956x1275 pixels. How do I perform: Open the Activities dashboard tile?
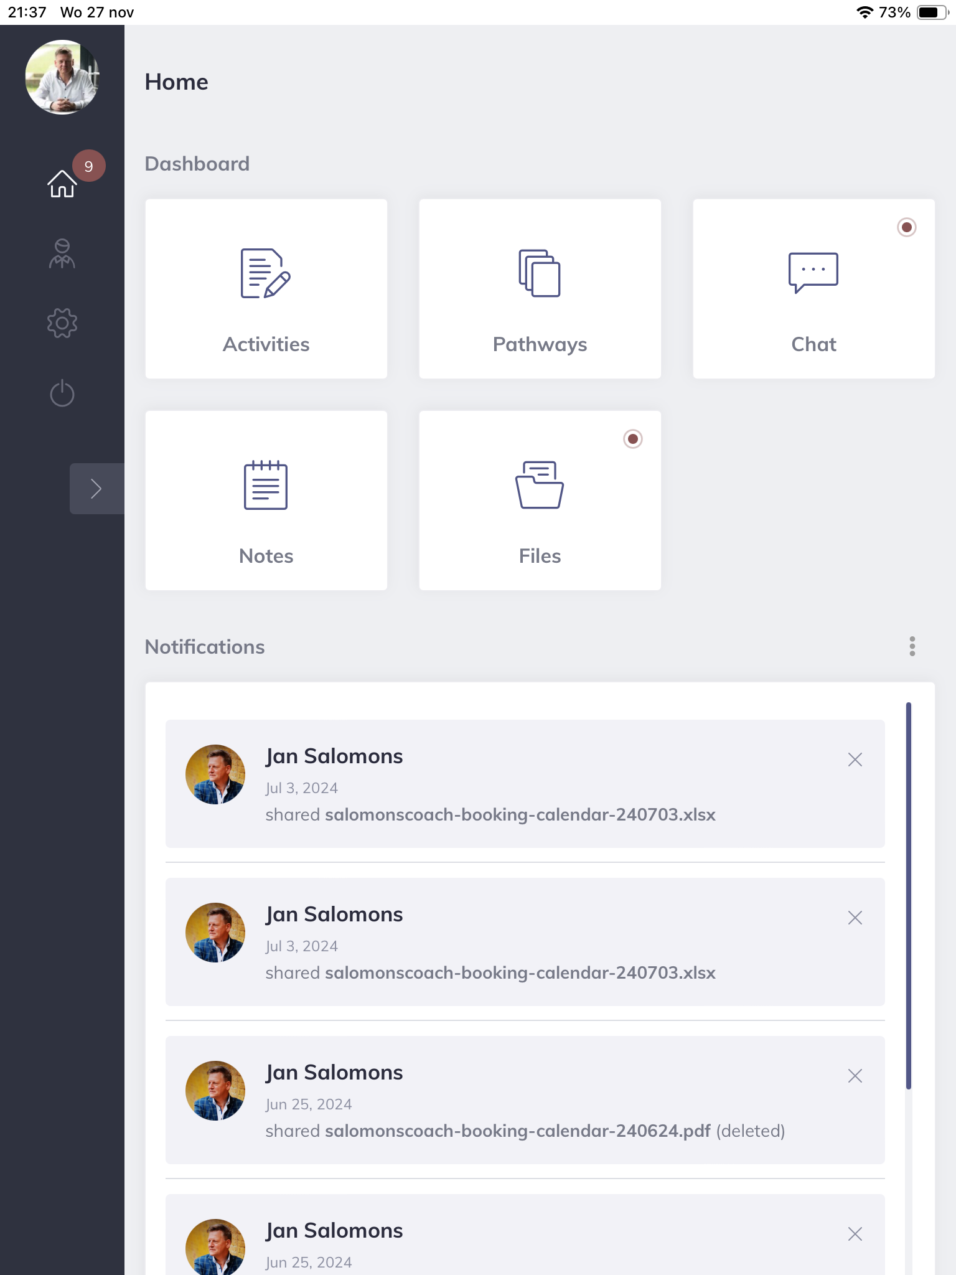266,289
